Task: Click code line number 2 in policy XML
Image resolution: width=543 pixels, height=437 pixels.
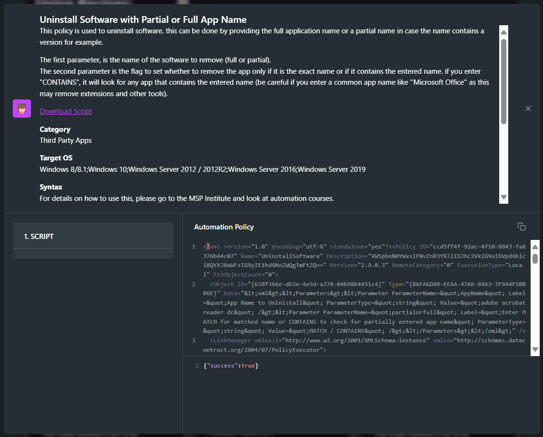Action: (194, 284)
